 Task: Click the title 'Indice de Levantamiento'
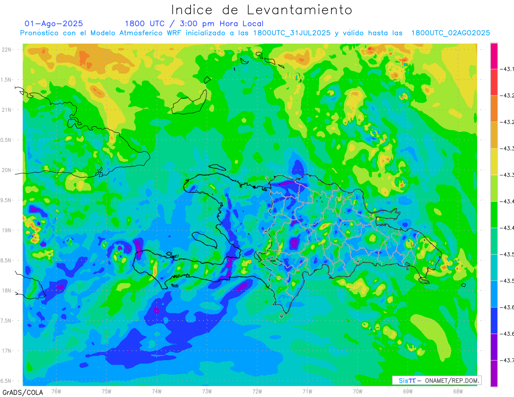(262, 10)
